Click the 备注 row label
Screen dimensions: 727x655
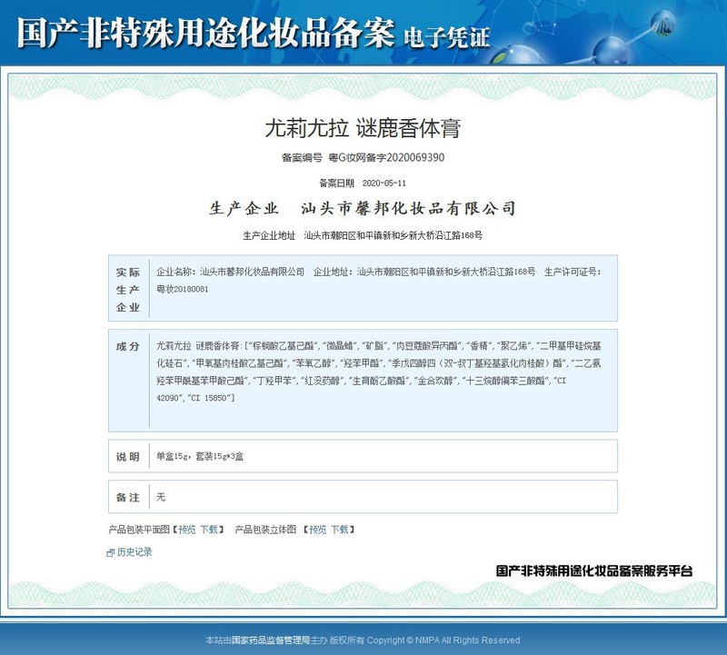128,498
